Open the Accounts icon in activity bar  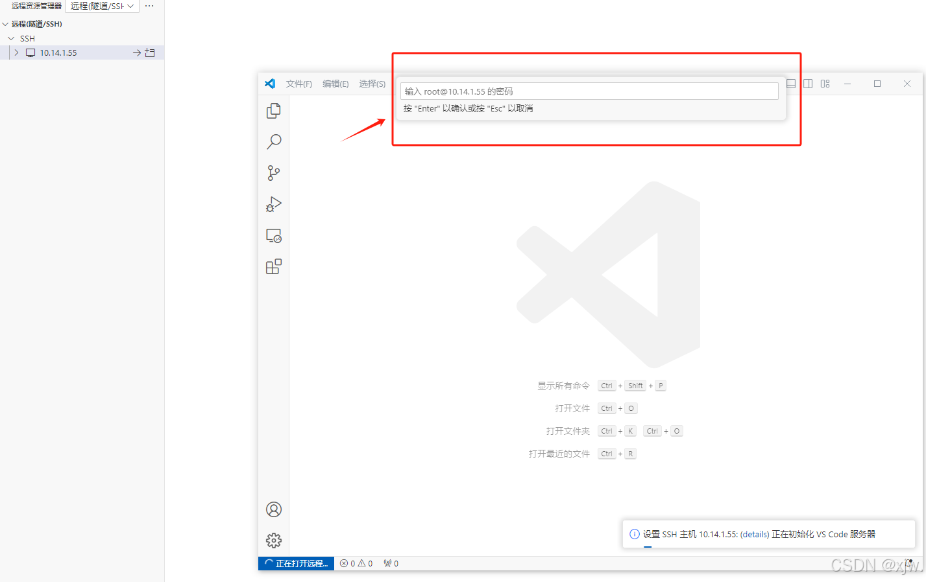(x=274, y=509)
